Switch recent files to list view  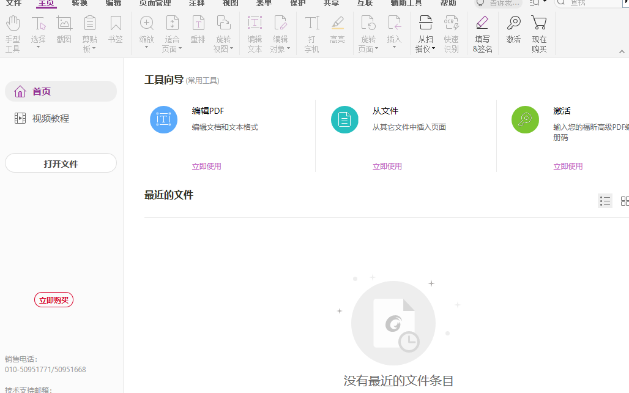click(x=605, y=201)
